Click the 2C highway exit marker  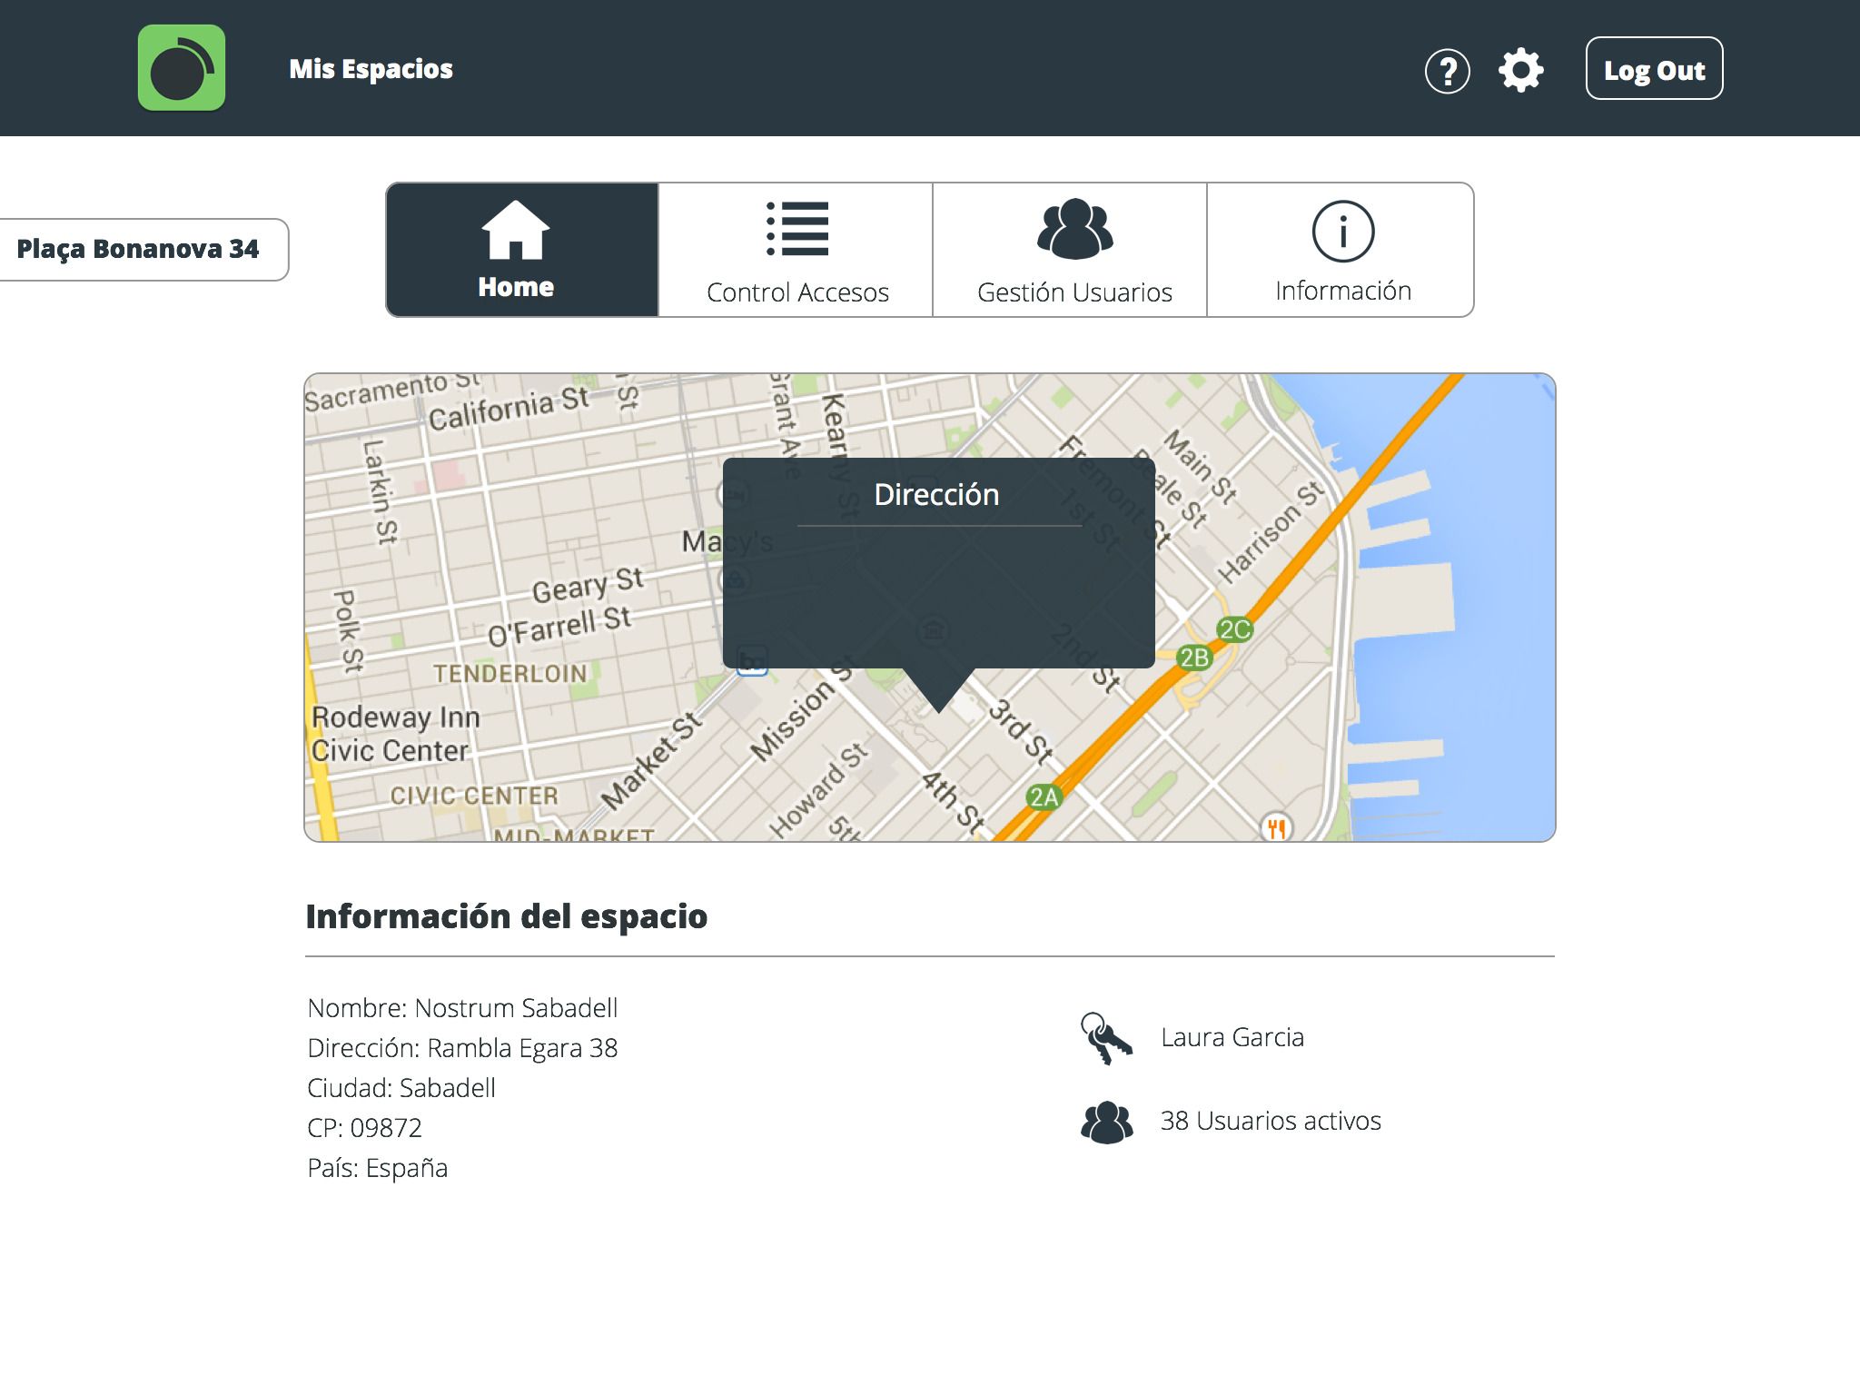[x=1234, y=629]
